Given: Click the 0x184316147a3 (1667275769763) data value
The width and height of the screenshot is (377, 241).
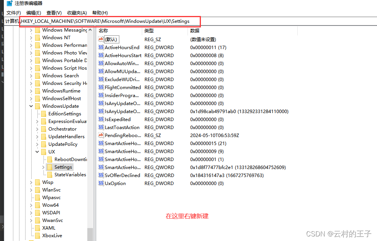Looking at the screenshot, I should (227, 175).
